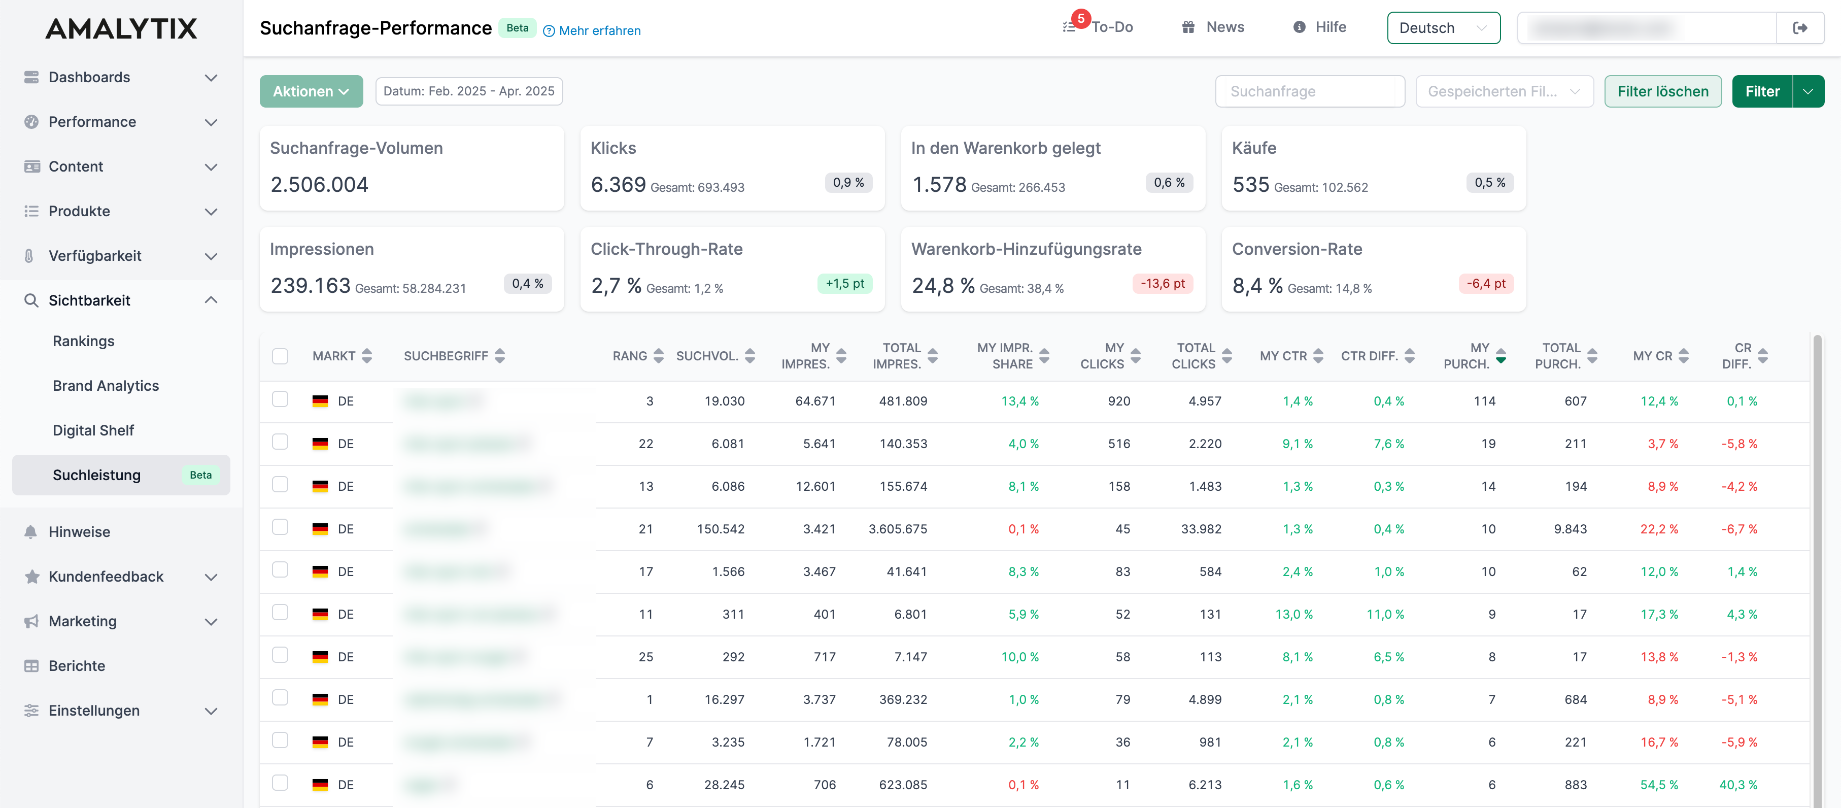Image resolution: width=1841 pixels, height=808 pixels.
Task: Click the Filter löschen button
Action: coord(1662,91)
